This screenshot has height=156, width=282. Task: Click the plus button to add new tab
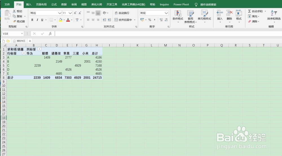pyautogui.click(x=30, y=41)
